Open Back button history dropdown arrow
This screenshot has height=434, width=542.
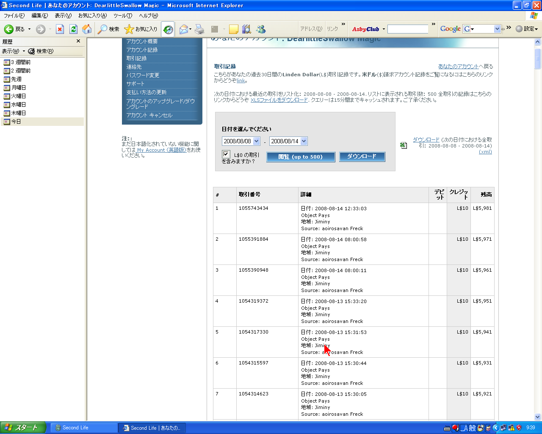click(29, 29)
